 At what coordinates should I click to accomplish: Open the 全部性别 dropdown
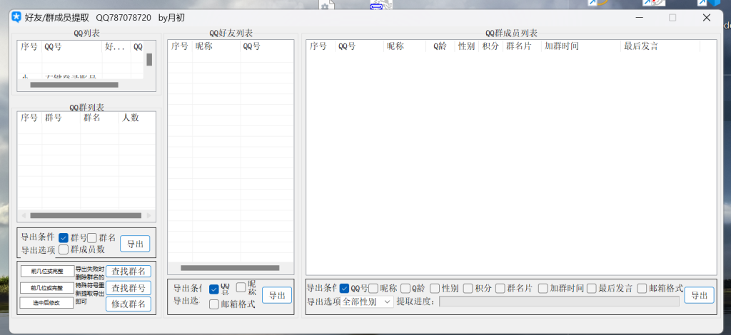pos(367,301)
